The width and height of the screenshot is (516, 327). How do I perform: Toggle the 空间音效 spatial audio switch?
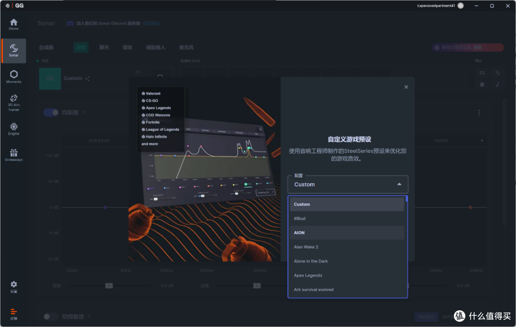(x=51, y=316)
